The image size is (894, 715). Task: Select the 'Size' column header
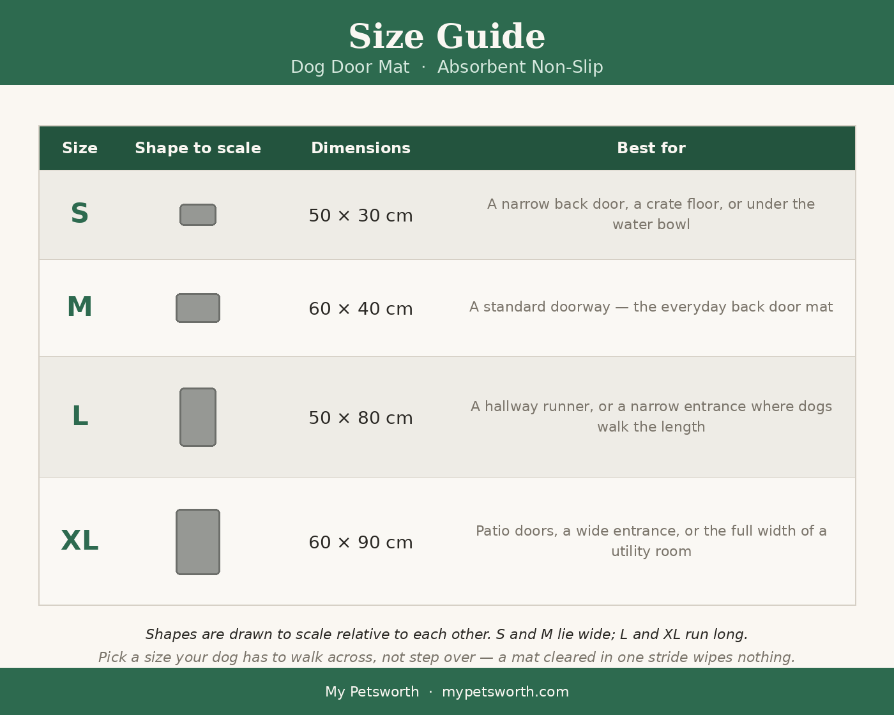coord(80,149)
